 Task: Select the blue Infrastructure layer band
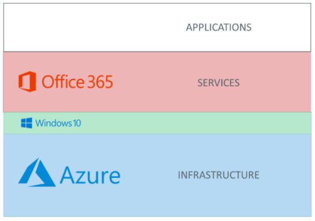[x=157, y=175]
